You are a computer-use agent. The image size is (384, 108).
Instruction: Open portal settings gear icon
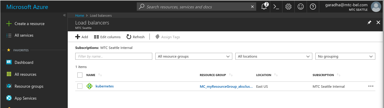point(288,7)
